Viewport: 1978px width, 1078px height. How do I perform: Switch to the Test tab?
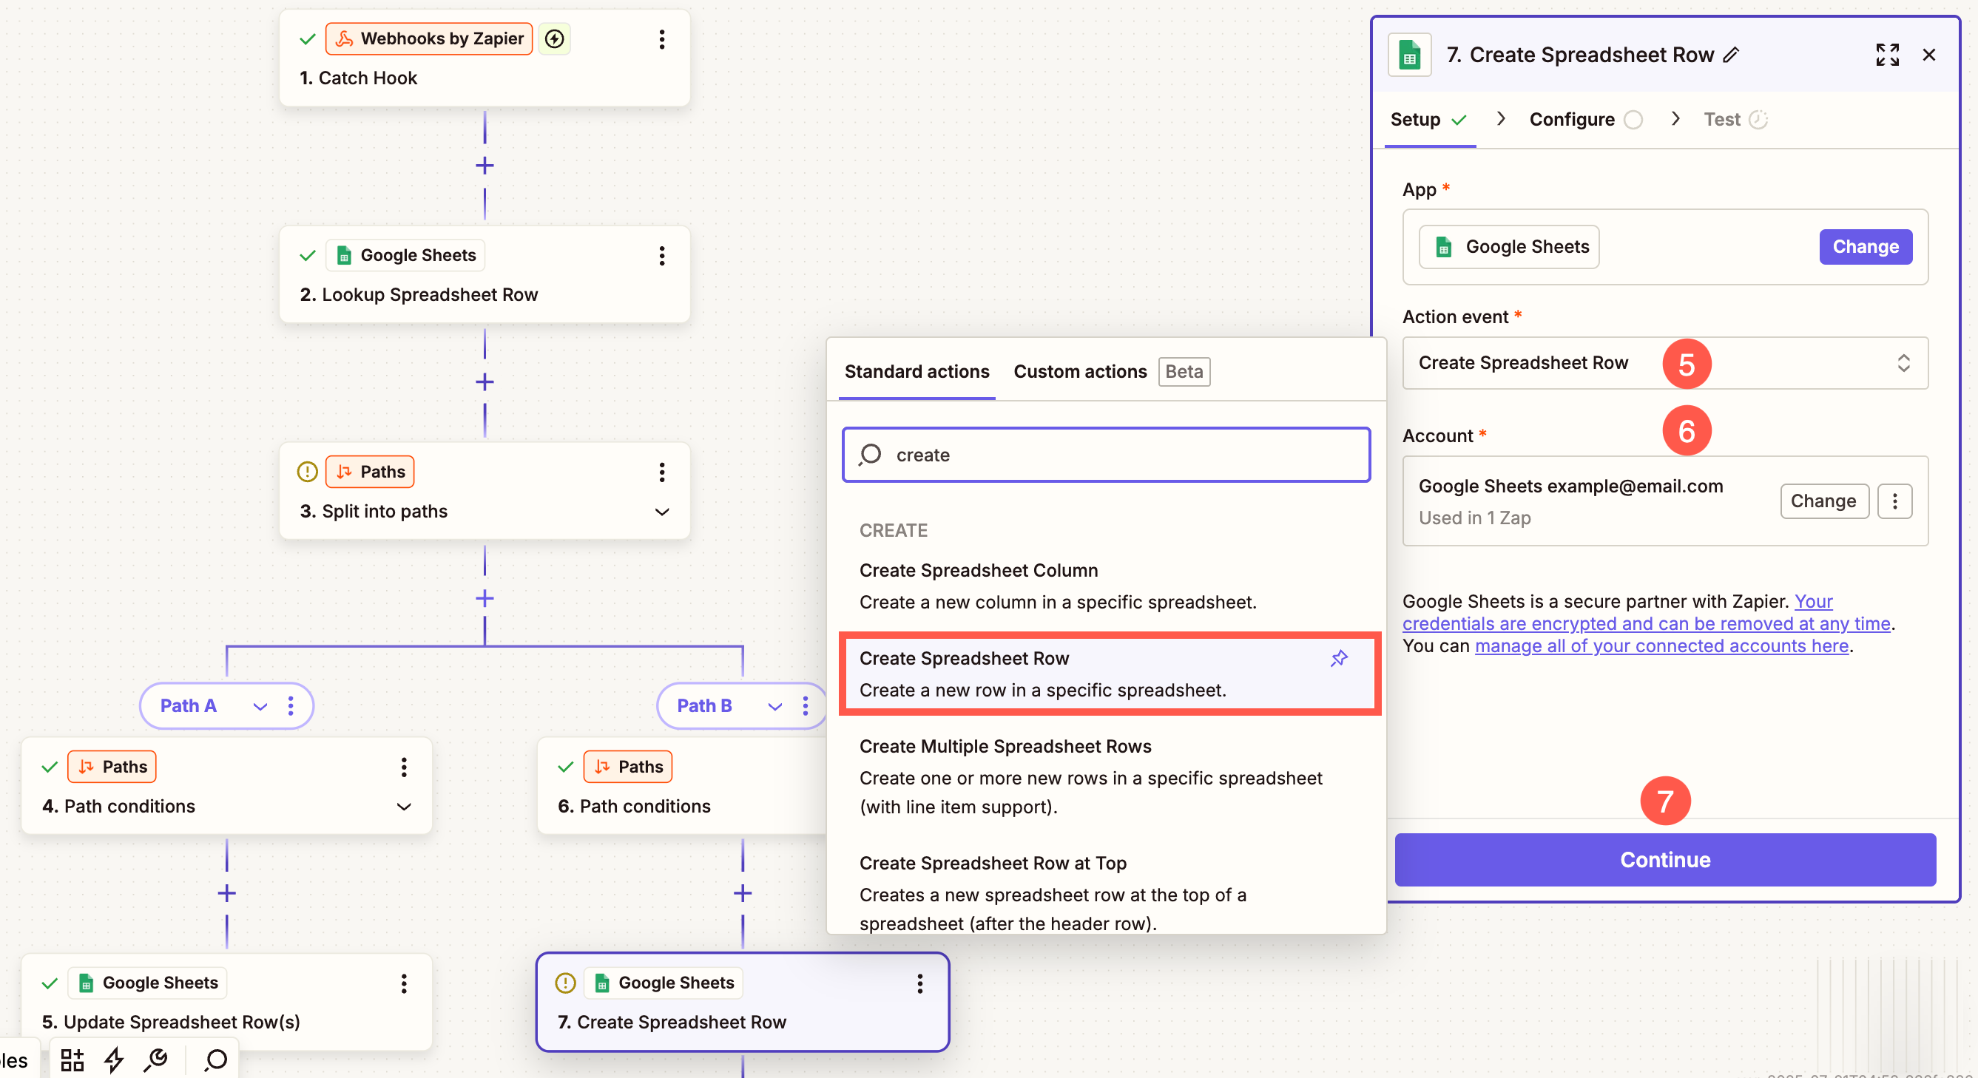[1735, 120]
